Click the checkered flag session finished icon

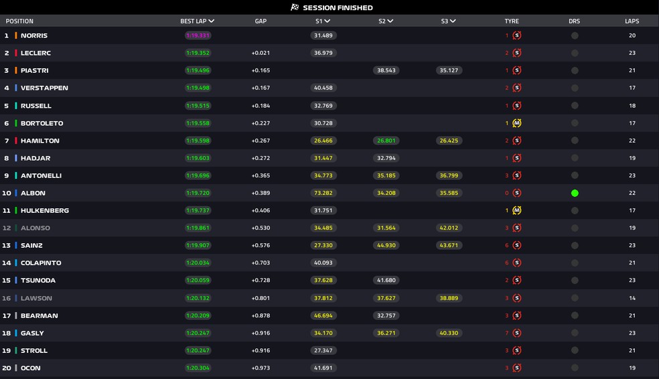tap(295, 7)
